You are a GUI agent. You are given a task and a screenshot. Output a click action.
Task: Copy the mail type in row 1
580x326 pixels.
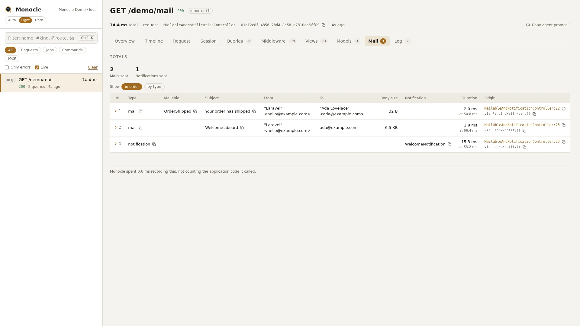[x=140, y=111]
